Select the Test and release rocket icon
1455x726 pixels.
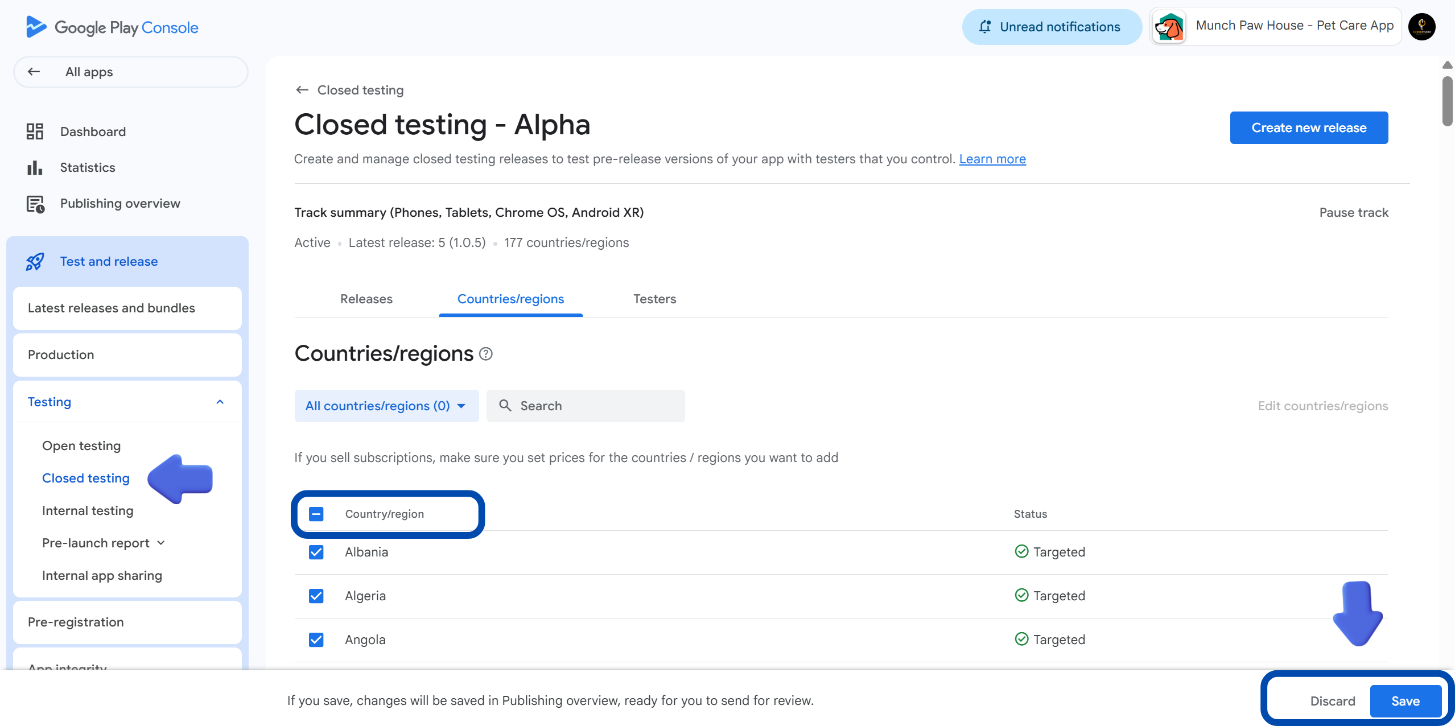(x=35, y=261)
